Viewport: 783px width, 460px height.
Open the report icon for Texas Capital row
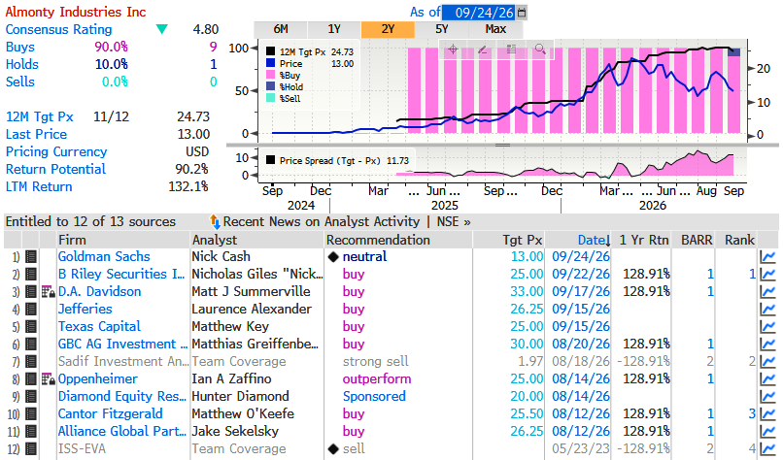point(31,326)
